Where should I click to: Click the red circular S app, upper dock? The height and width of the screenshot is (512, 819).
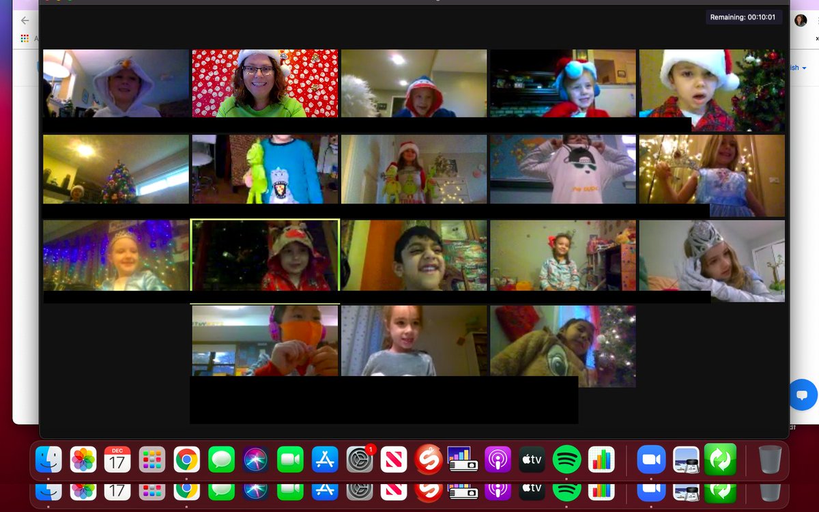[x=429, y=459]
